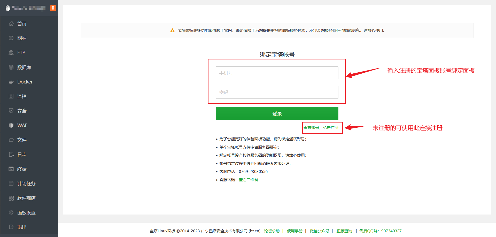Open the 微信公众号 footer link
Image resolution: width=496 pixels, height=237 pixels.
[x=320, y=231]
